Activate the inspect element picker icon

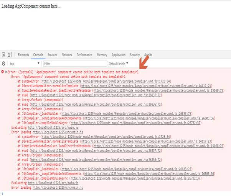tap(4, 55)
